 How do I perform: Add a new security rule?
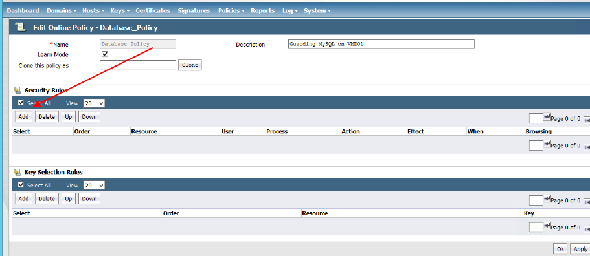pos(23,117)
